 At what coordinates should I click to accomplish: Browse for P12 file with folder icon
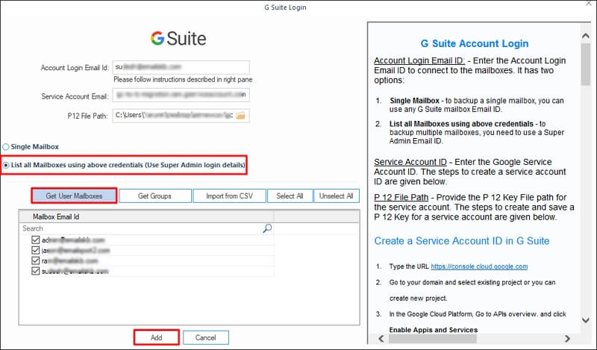tap(240, 116)
